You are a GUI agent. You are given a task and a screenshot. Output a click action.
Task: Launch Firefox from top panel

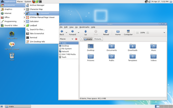(x=34, y=1)
